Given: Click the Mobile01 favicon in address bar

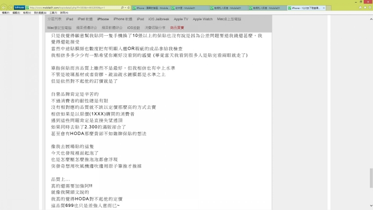Looking at the screenshot, I should 27,8.
